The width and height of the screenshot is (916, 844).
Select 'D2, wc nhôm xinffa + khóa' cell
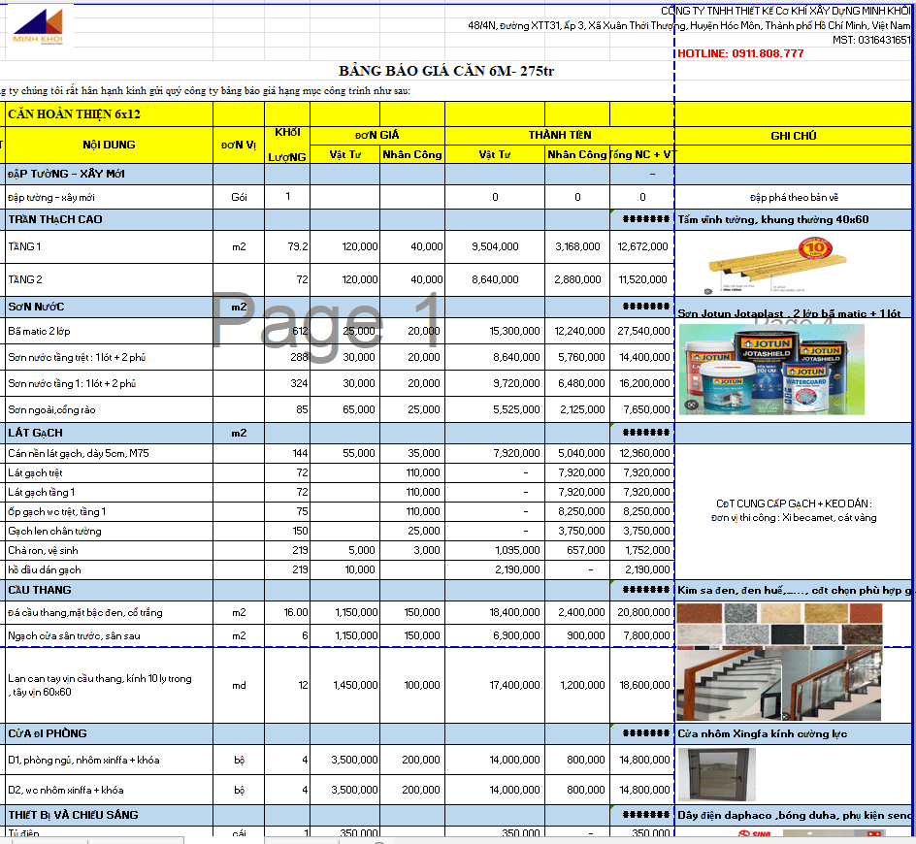110,791
